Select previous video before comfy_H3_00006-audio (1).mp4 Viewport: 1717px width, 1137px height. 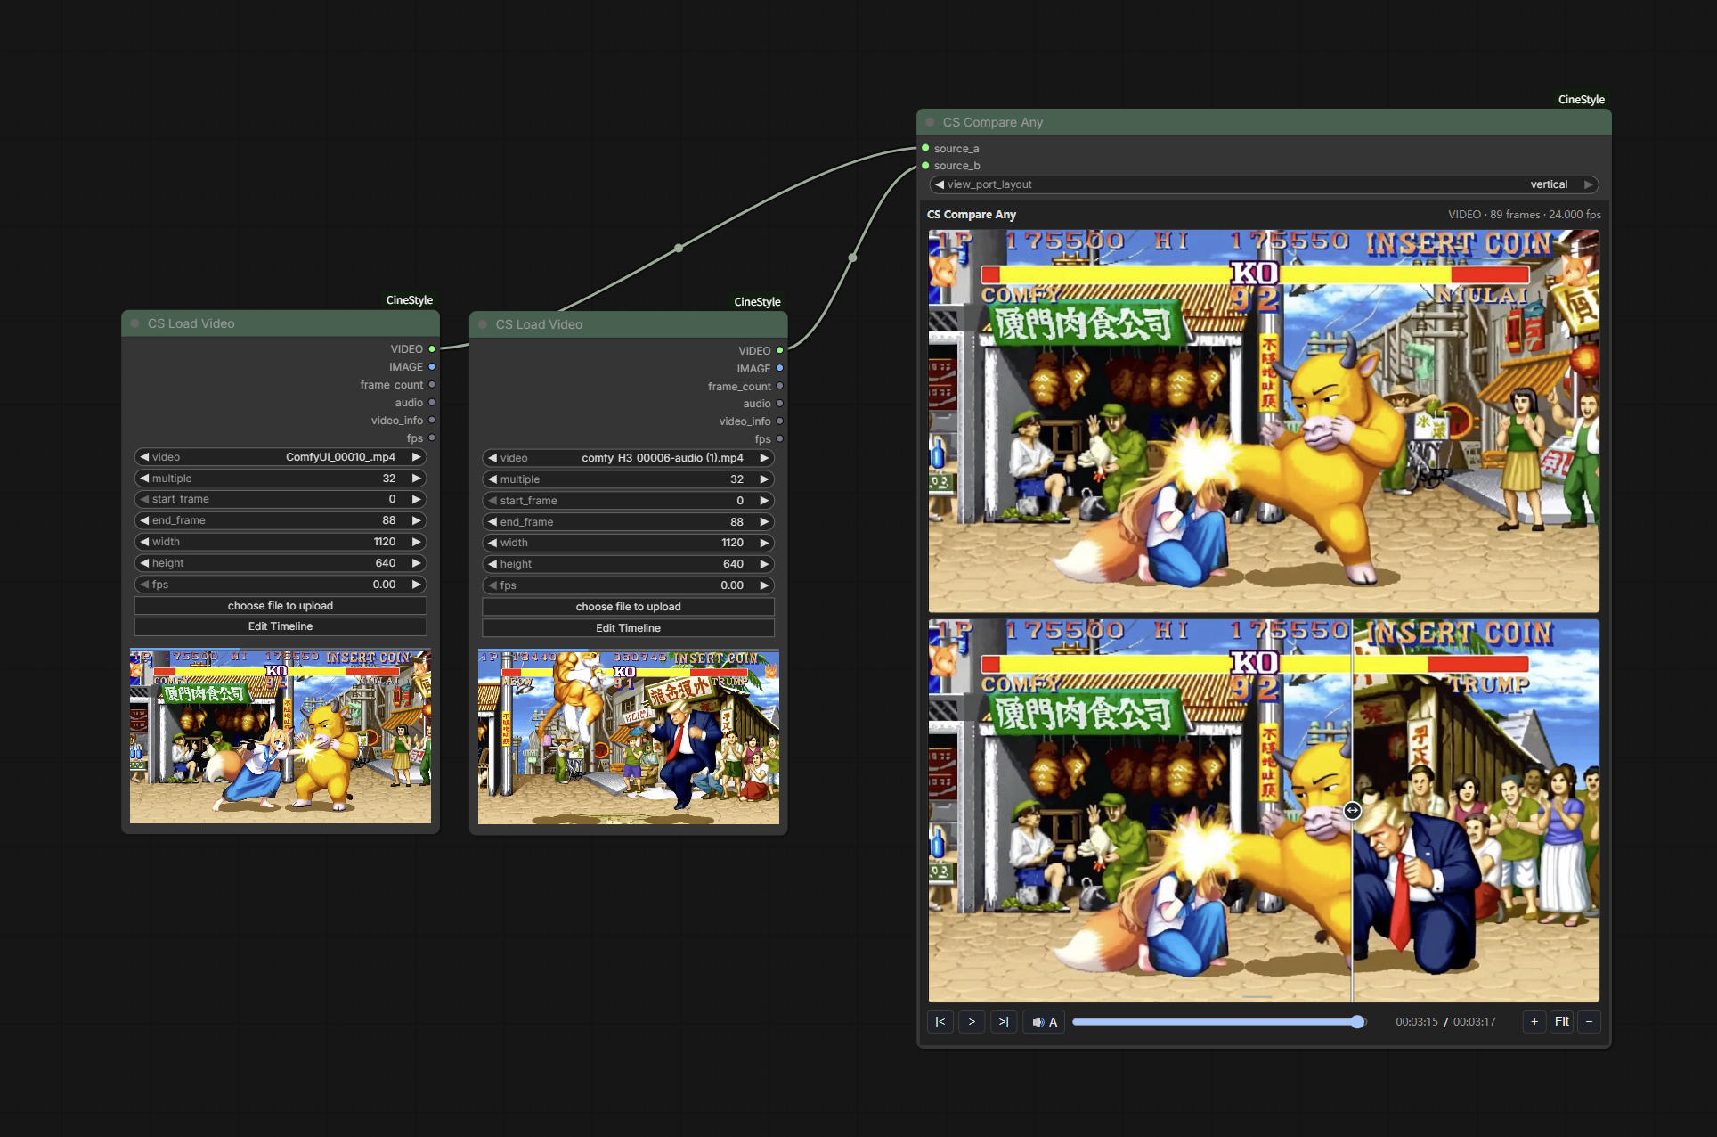click(x=492, y=458)
